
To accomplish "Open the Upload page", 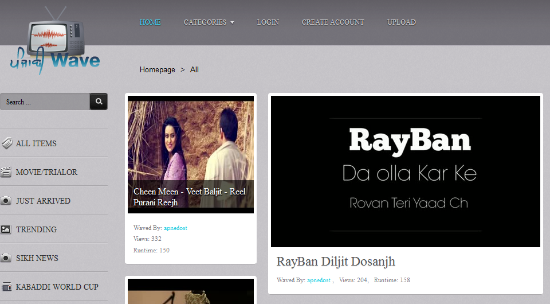I will [401, 22].
